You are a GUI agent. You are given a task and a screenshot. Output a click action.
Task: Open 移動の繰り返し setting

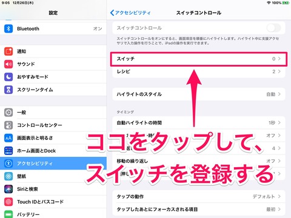click(x=199, y=161)
